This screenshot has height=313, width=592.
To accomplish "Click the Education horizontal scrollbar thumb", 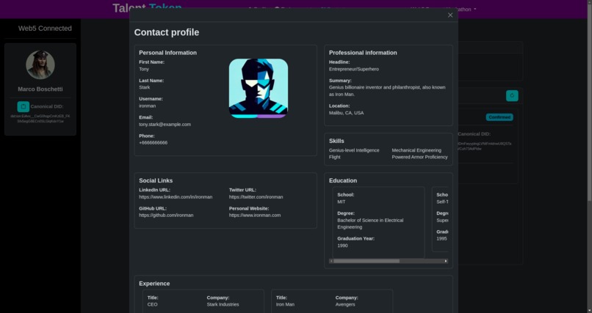I will point(367,261).
